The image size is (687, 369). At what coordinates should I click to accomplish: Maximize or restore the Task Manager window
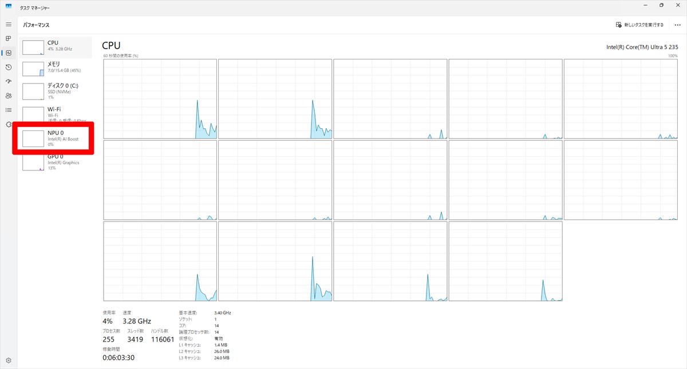click(661, 5)
